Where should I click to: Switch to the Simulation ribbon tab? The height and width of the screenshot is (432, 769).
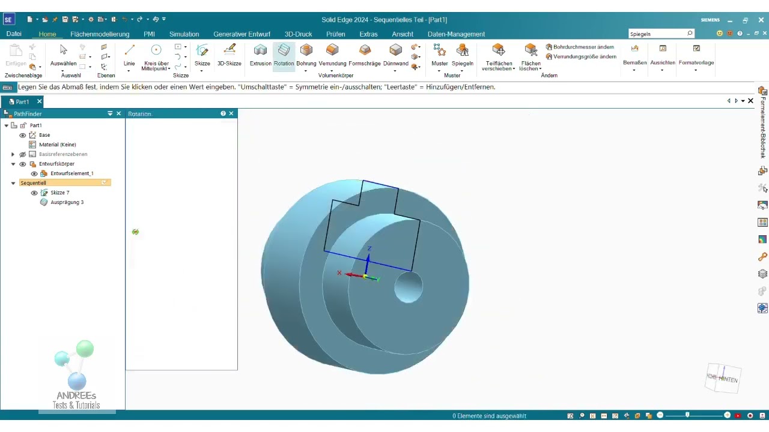click(x=184, y=34)
